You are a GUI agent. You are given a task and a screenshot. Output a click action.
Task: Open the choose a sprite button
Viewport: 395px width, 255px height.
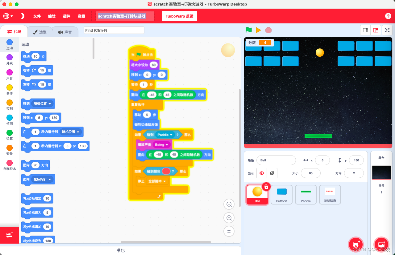click(x=356, y=244)
